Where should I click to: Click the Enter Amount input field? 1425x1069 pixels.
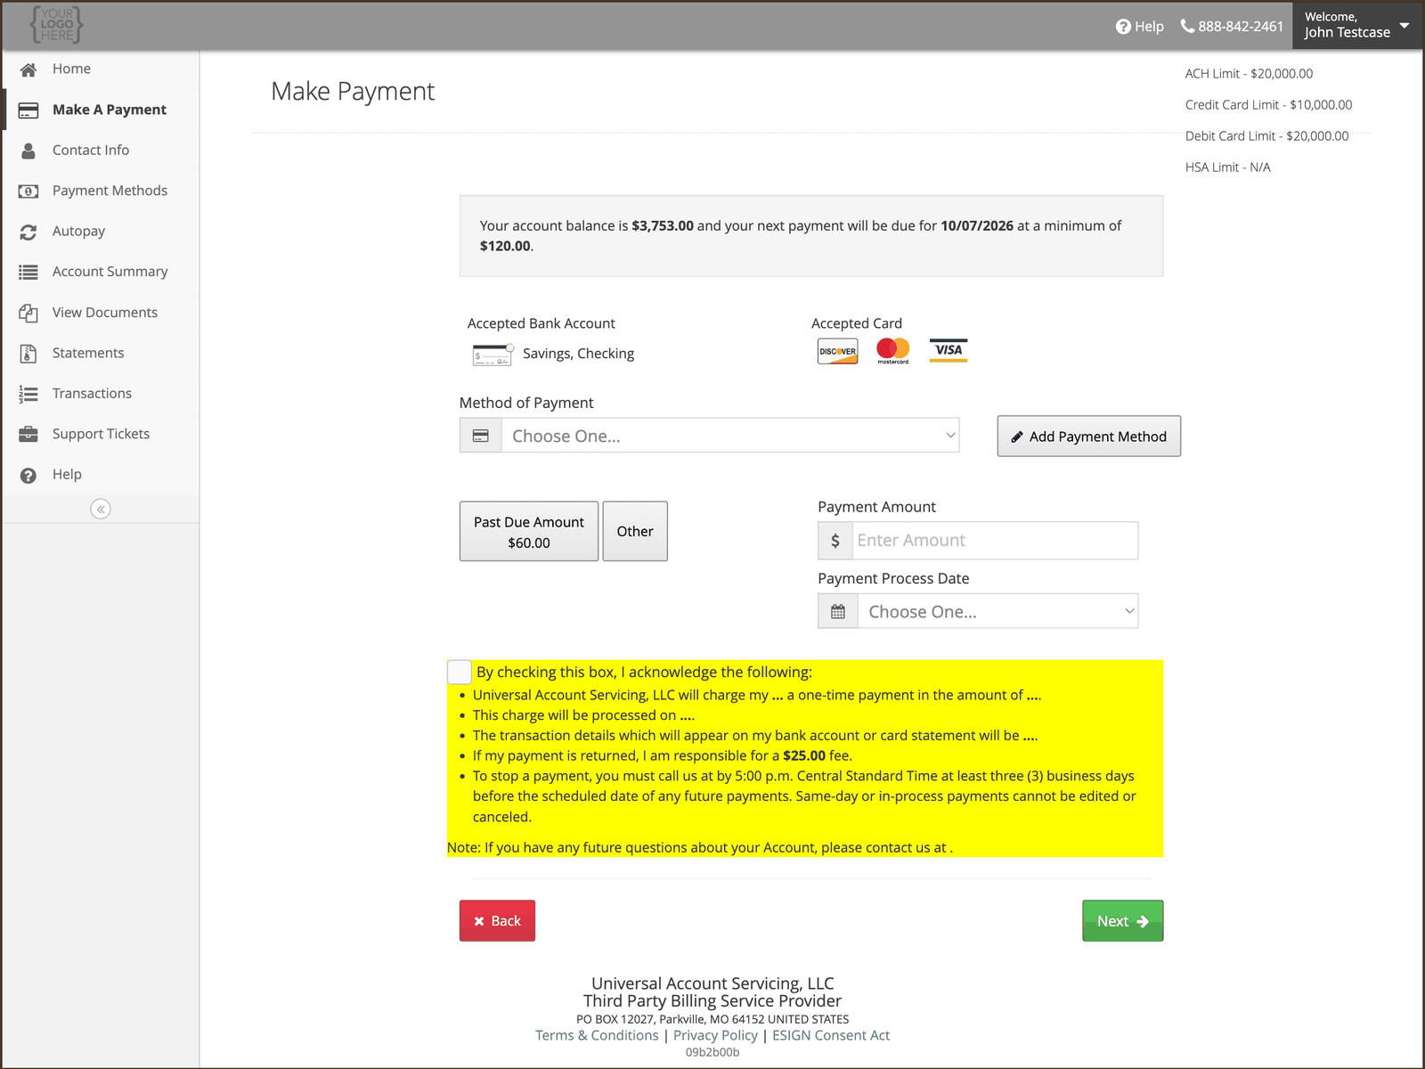coord(995,541)
